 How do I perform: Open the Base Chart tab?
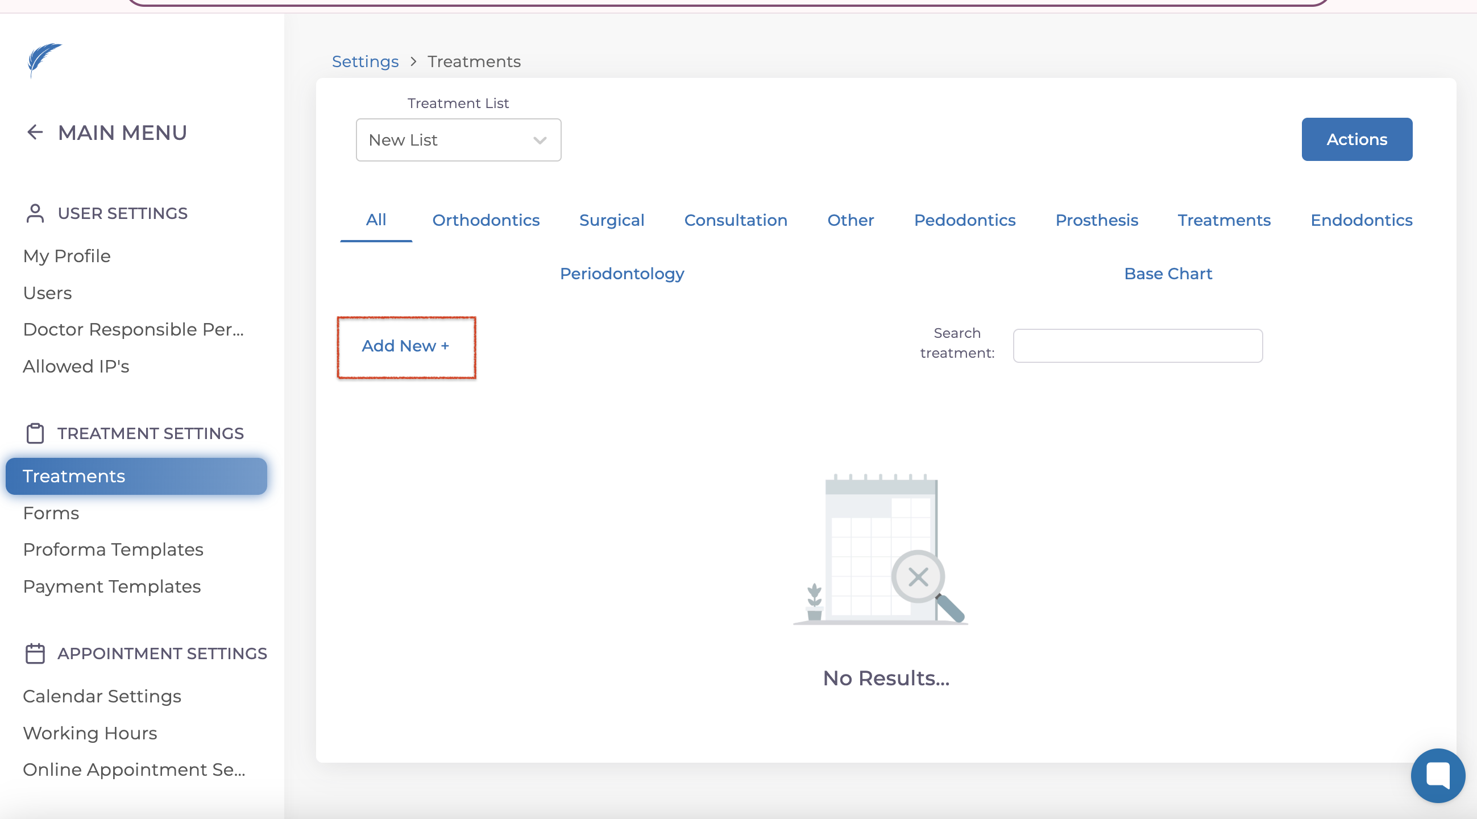tap(1167, 274)
